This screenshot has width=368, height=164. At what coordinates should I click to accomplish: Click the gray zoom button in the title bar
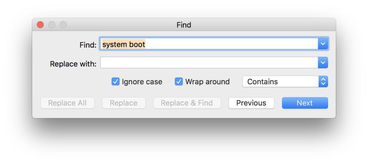(63, 25)
